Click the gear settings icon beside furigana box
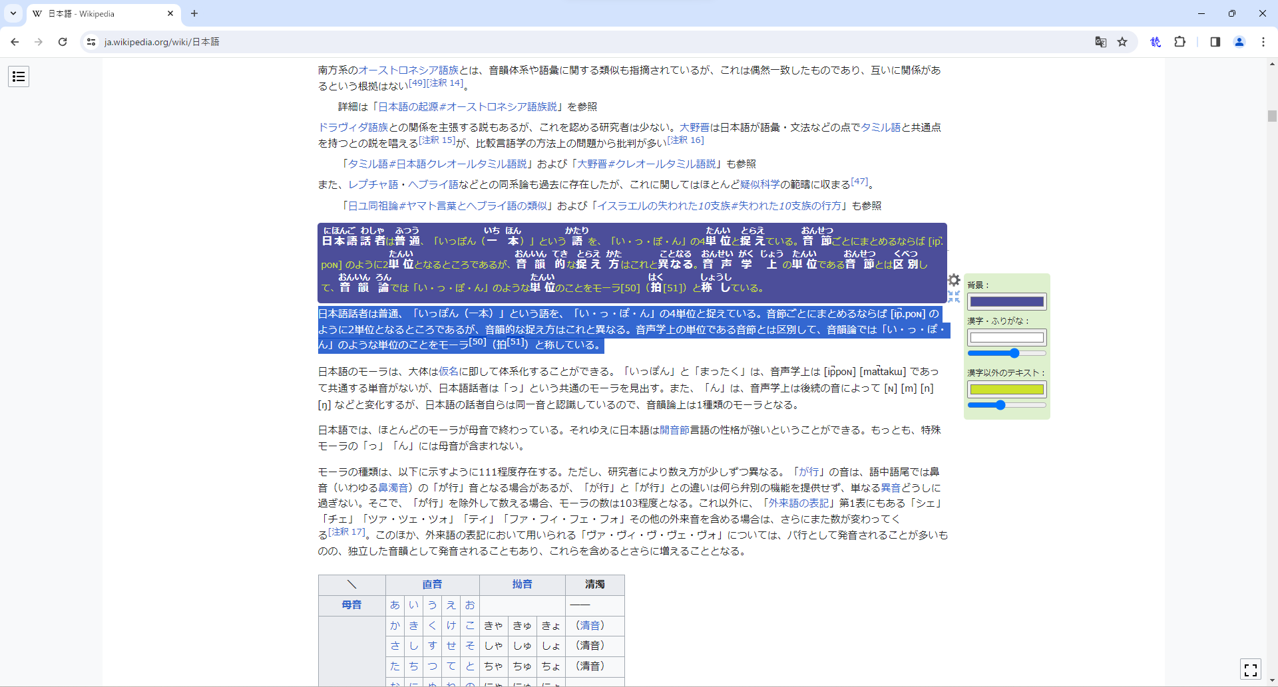 click(x=954, y=280)
